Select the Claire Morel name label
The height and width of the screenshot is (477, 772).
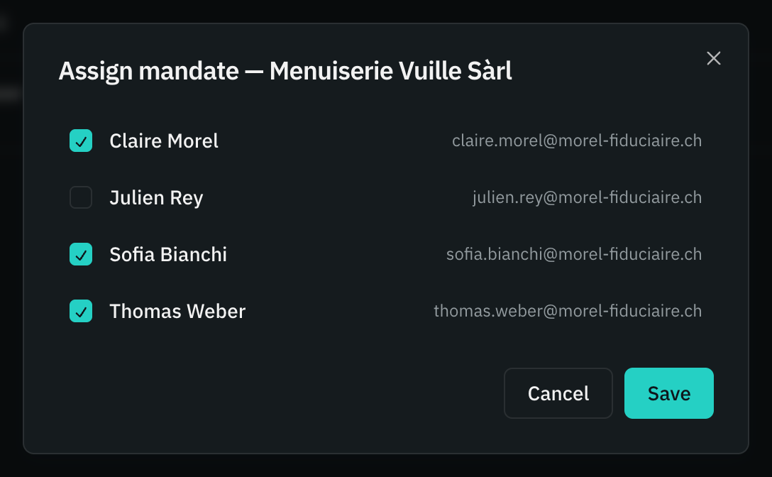pyautogui.click(x=164, y=141)
